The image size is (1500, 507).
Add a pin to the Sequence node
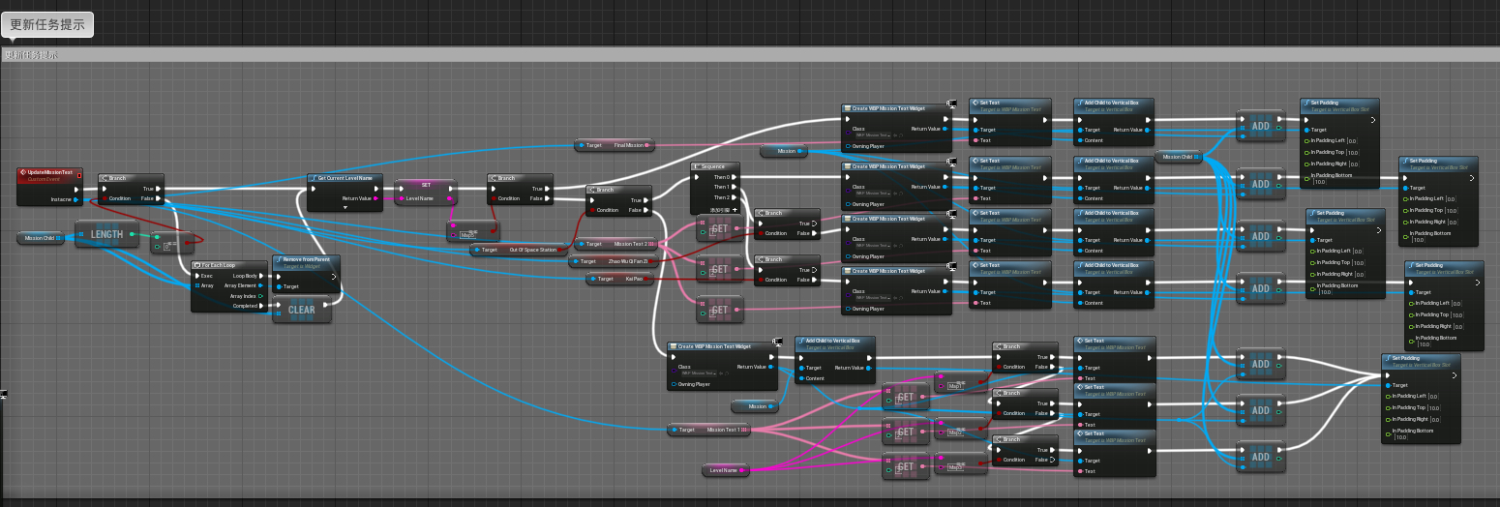[x=735, y=209]
